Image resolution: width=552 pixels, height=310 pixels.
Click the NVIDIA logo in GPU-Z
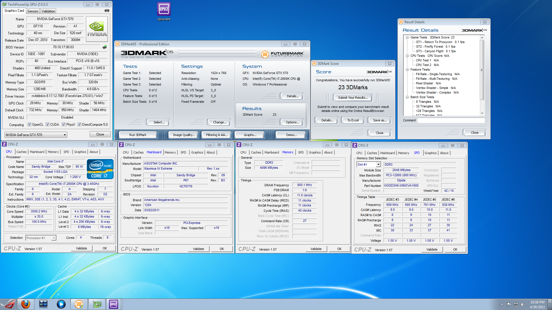97,29
